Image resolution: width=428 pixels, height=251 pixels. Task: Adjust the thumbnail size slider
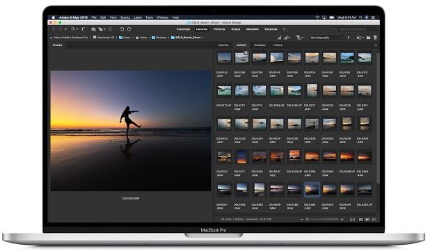coord(323,219)
